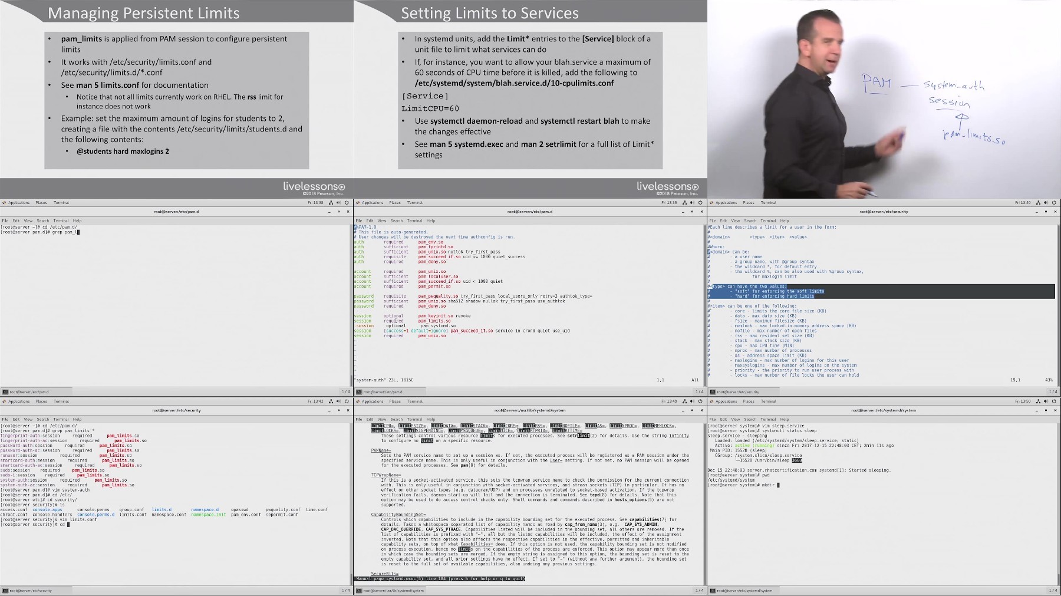Click the volume icon beside the Fri 13:38 clock

tap(339, 203)
